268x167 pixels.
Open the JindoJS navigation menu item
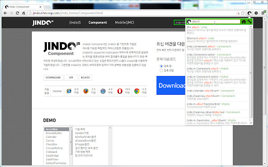75,23
